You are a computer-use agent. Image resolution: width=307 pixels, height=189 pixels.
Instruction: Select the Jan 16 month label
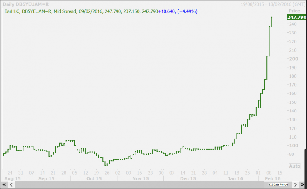(236, 179)
